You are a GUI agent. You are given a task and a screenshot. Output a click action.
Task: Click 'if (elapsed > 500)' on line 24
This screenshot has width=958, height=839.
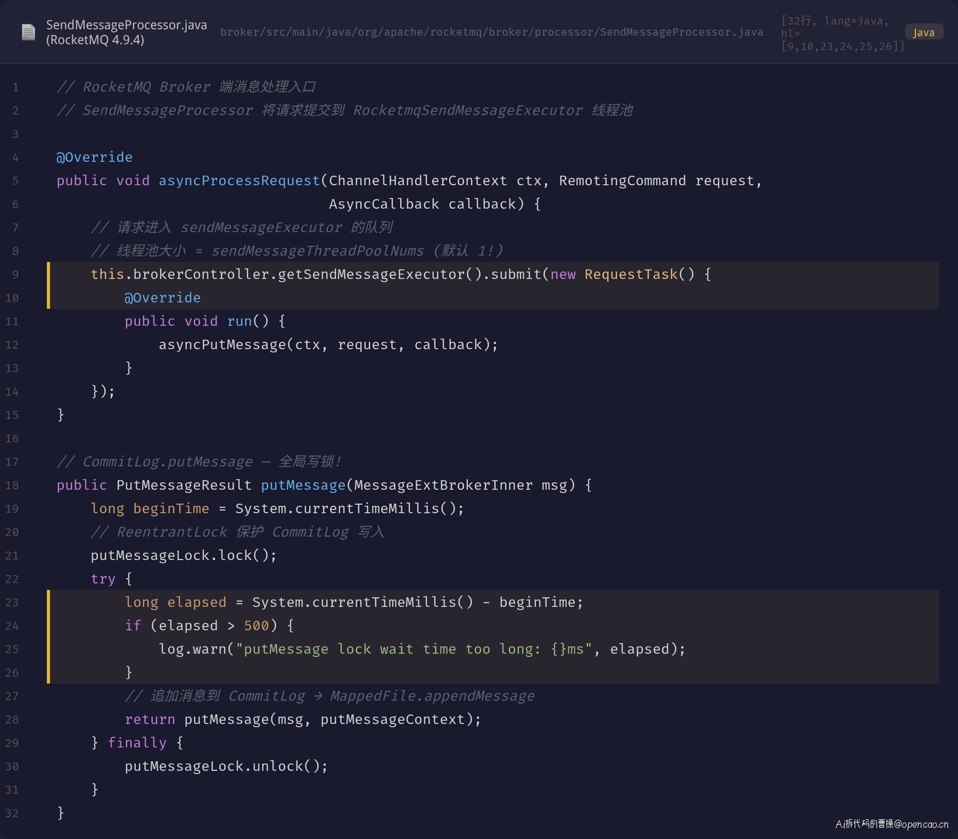tap(201, 626)
